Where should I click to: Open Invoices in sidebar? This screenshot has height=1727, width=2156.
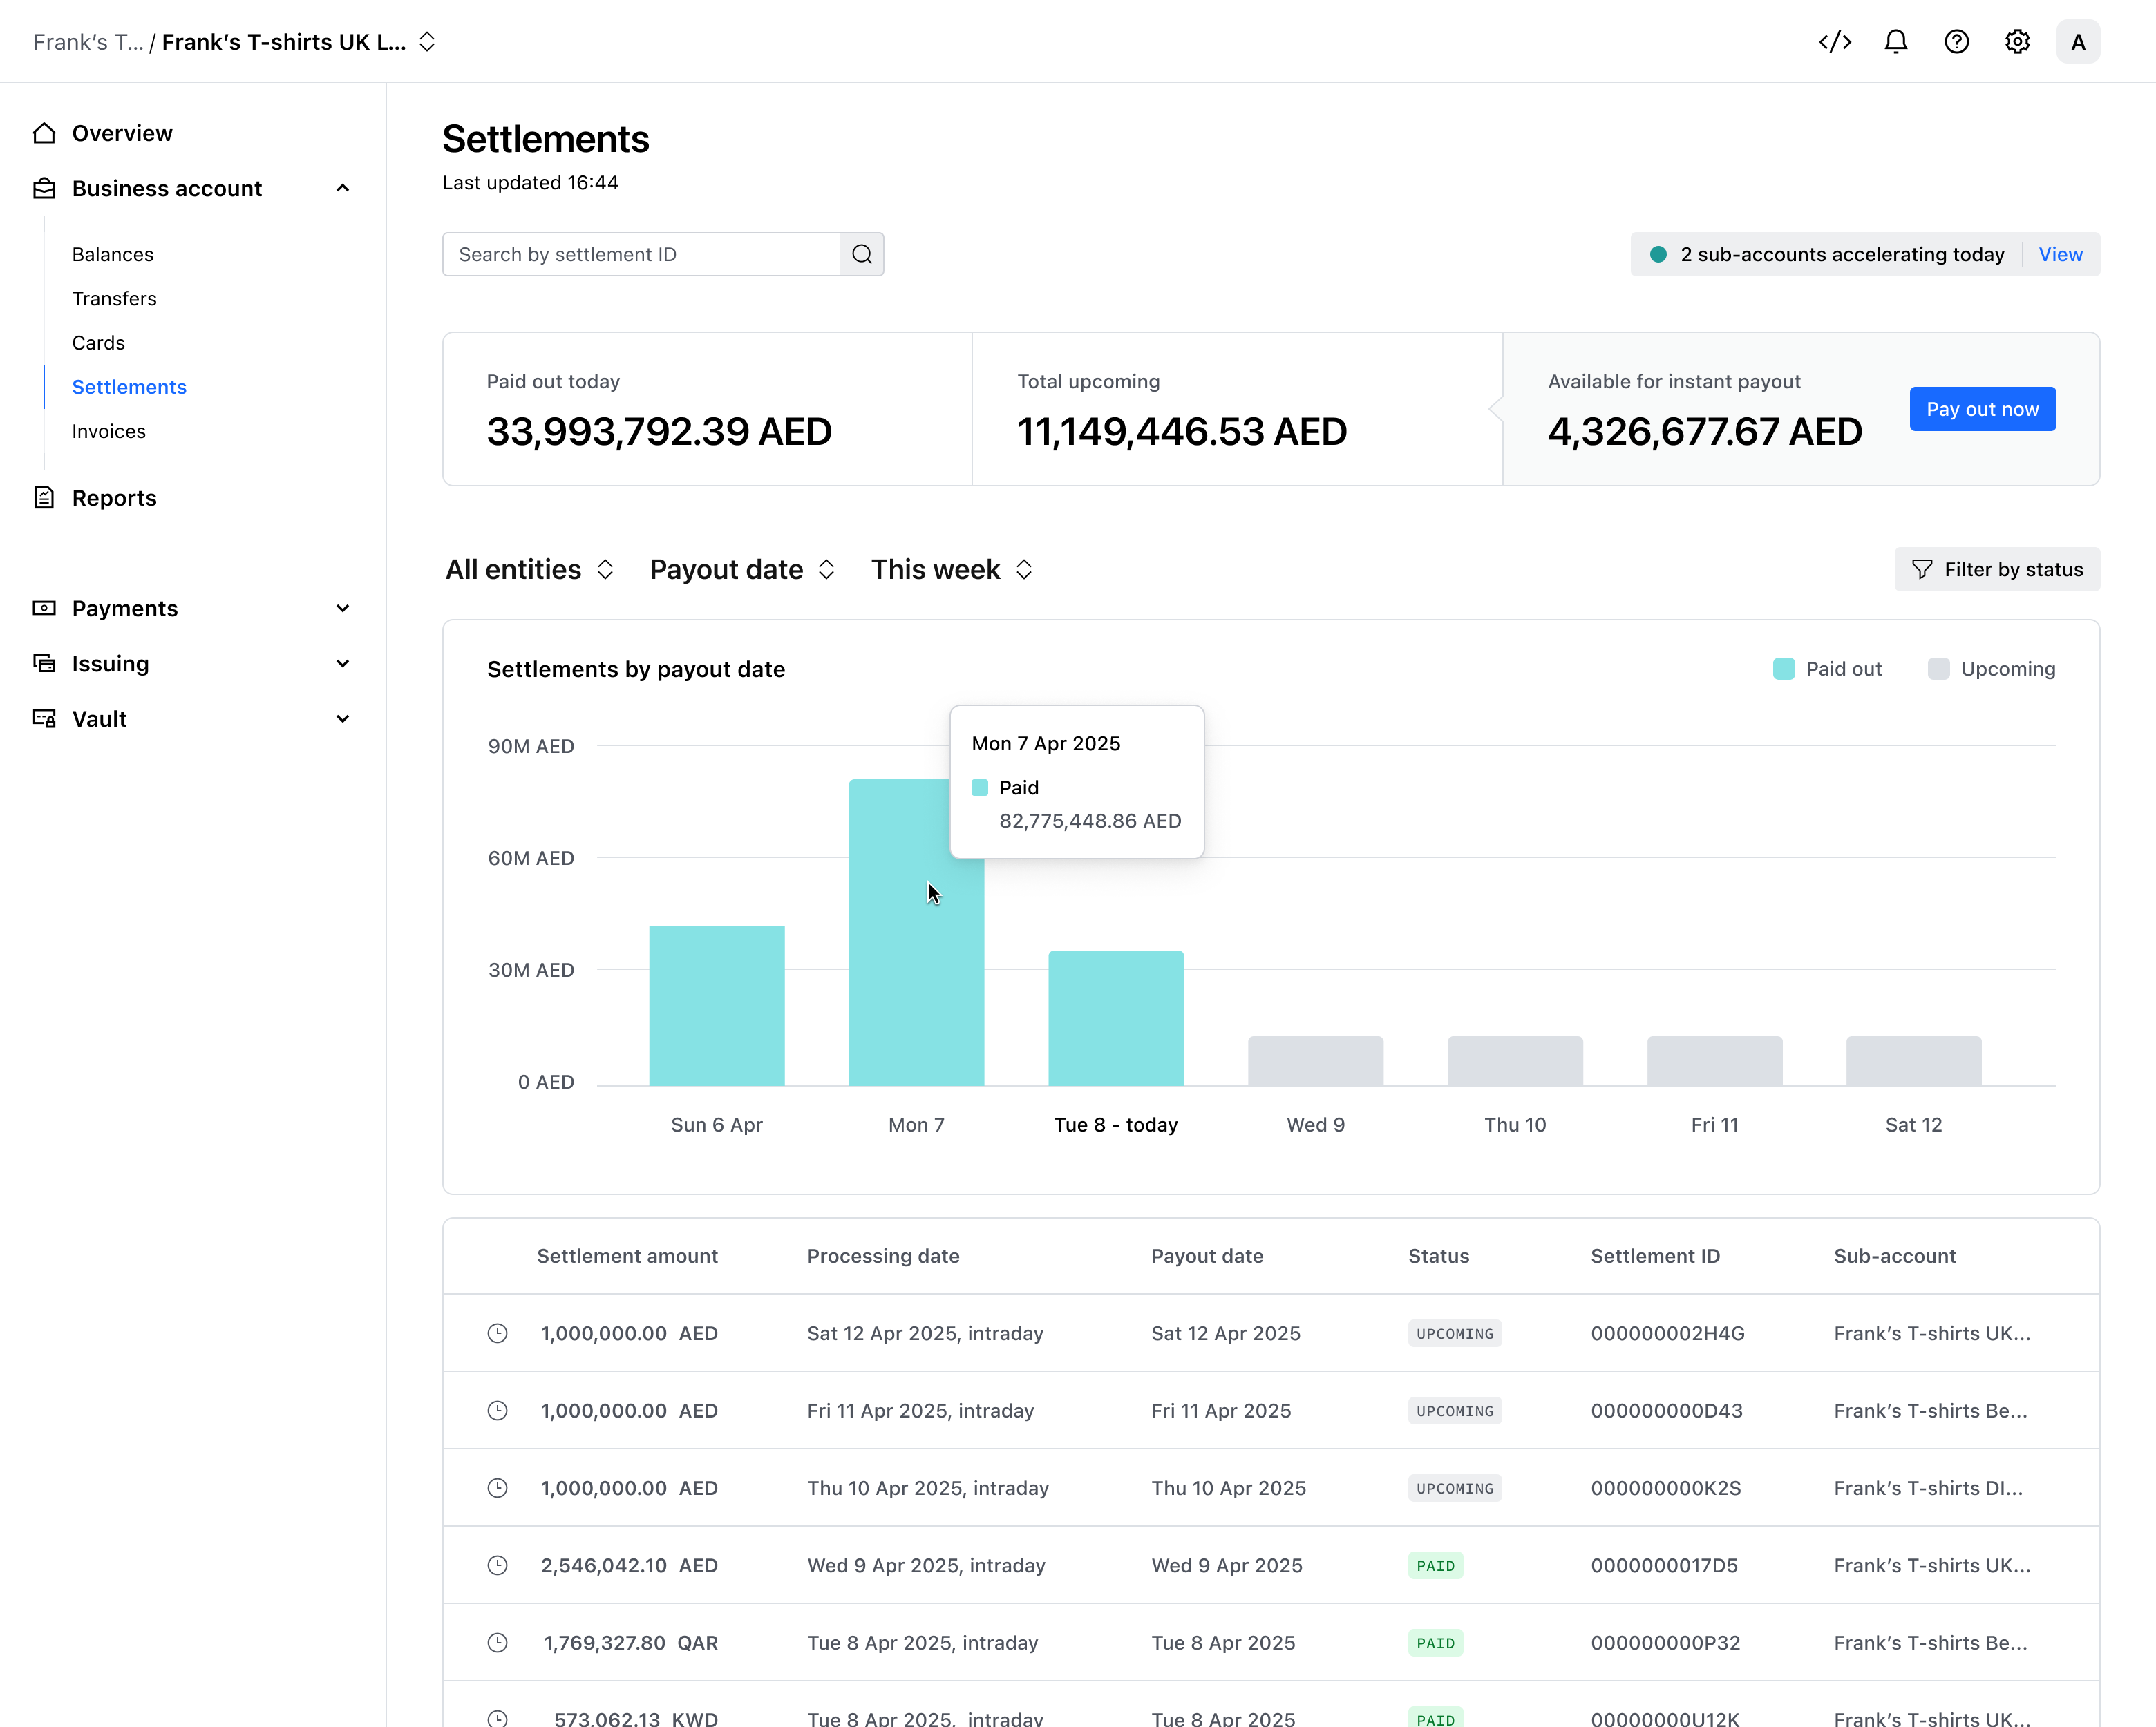109,432
